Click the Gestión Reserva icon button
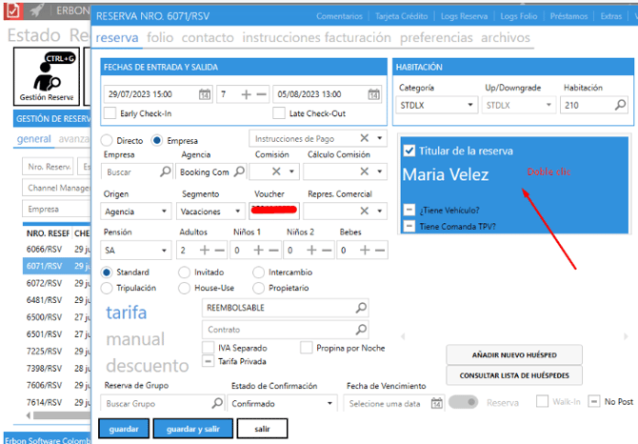Screen dimensions: 638x444 tap(47, 75)
